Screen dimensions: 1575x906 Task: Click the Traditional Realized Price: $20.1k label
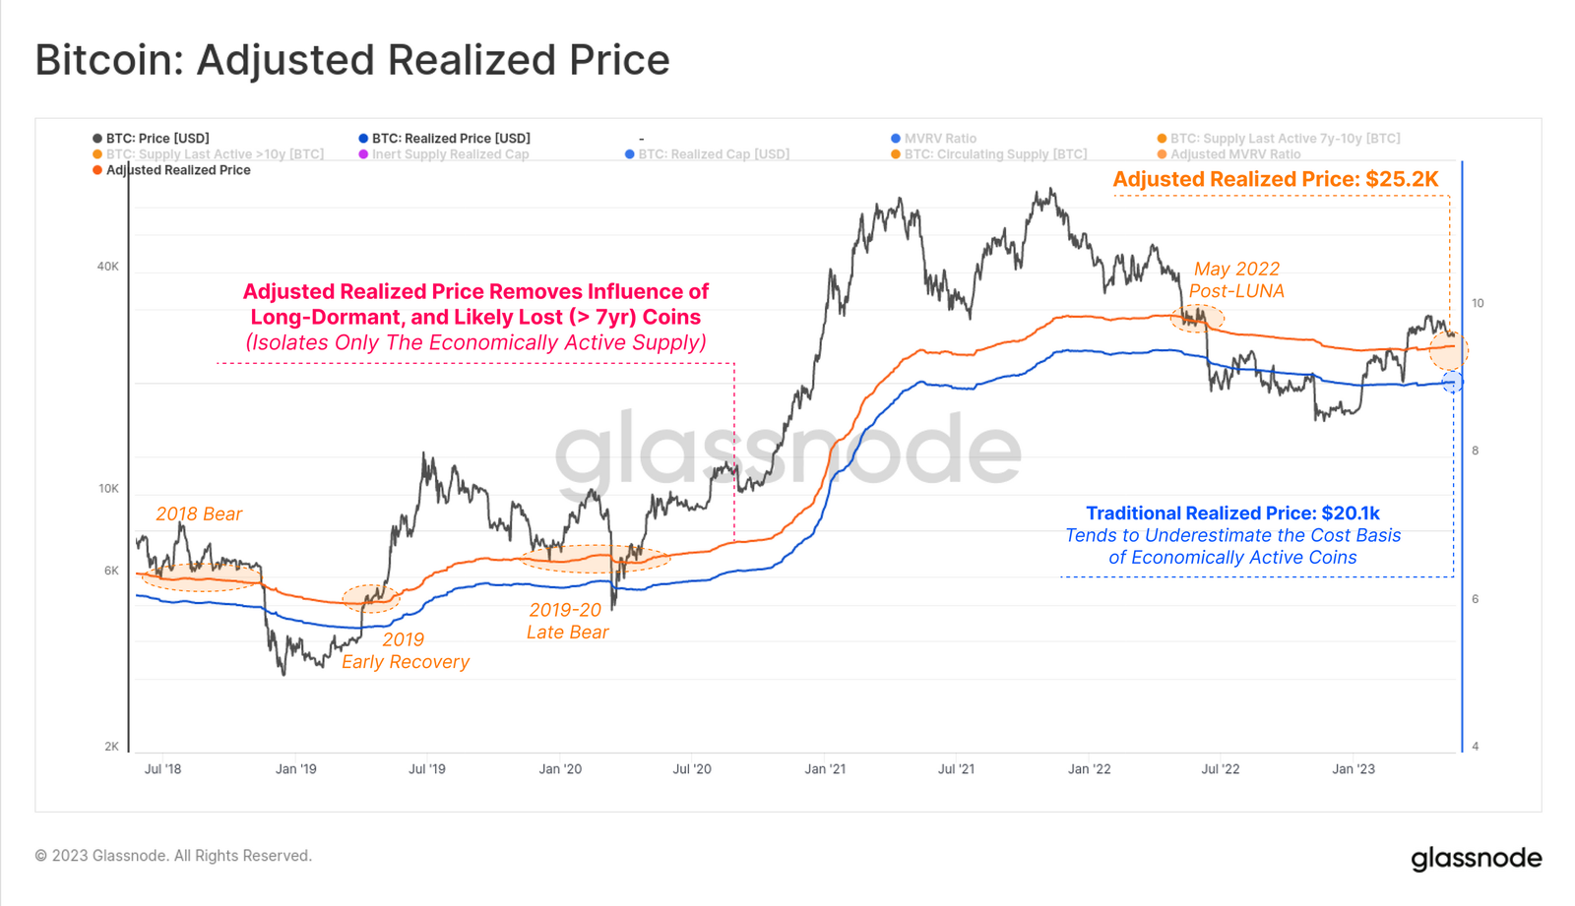[x=1232, y=513]
